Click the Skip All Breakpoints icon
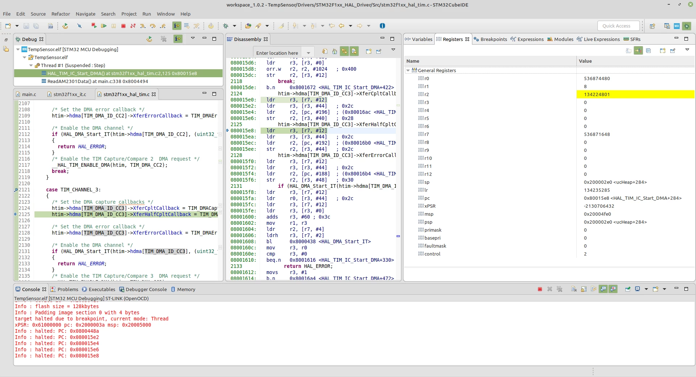This screenshot has height=377, width=696. pyautogui.click(x=79, y=26)
